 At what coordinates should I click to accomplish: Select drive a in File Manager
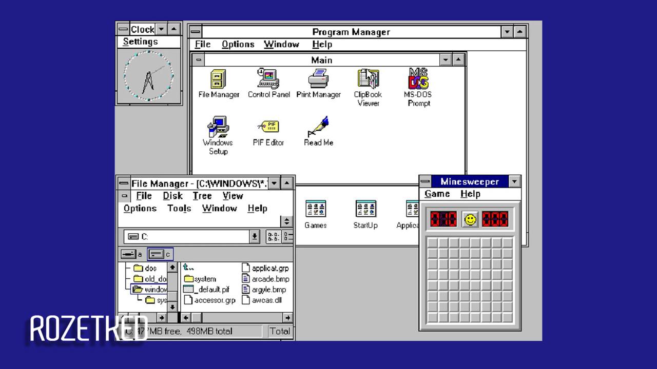pos(131,254)
